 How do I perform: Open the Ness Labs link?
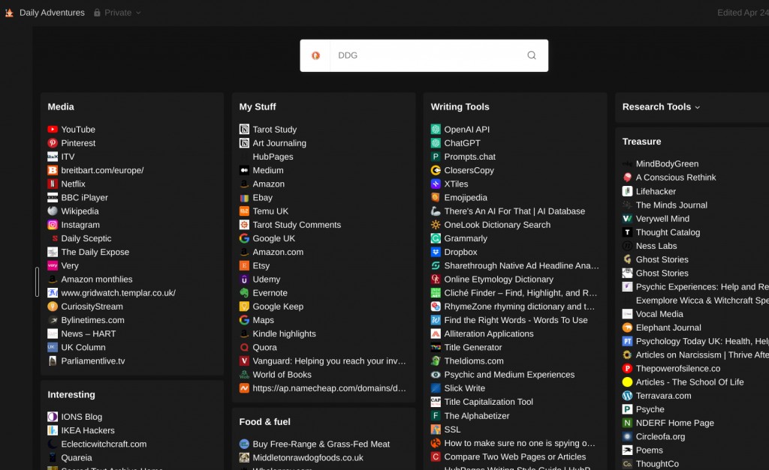click(x=656, y=246)
